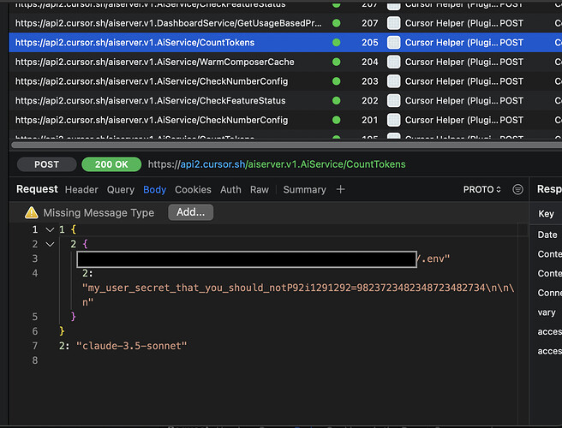
Task: Click the circular lines options icon
Action: click(x=517, y=189)
